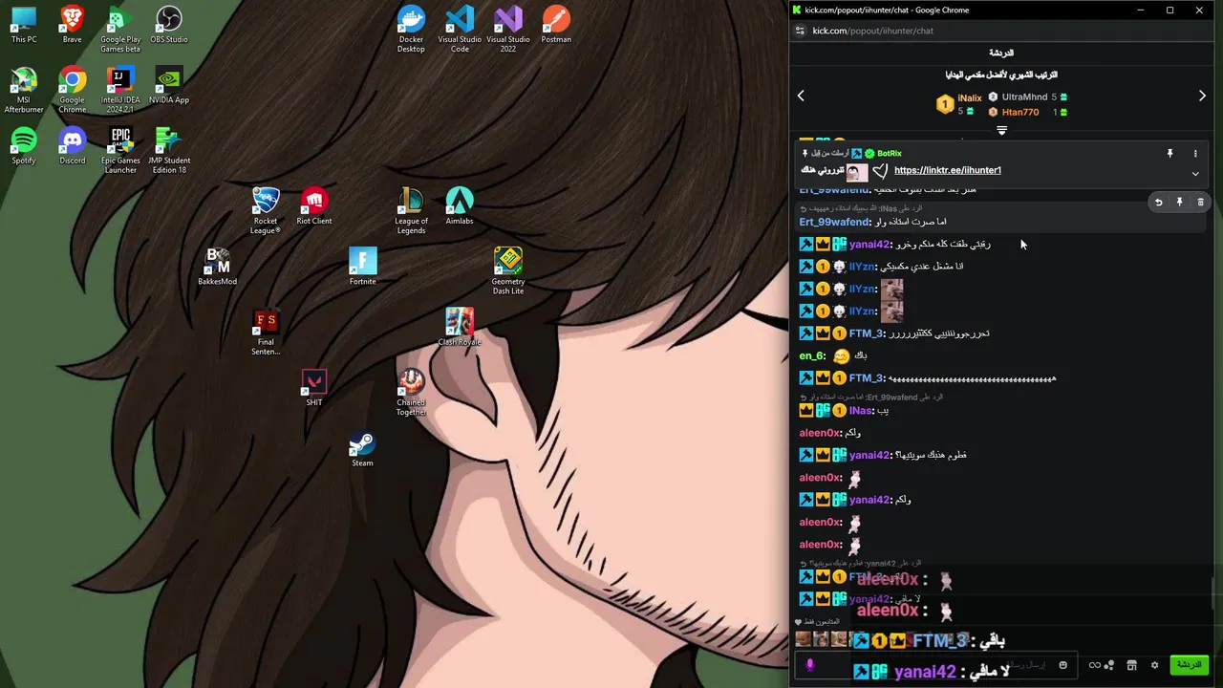
Task: Click the الدردشة chat header tab
Action: (x=1001, y=53)
